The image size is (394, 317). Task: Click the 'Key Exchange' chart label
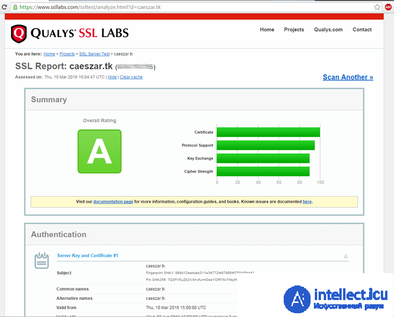pos(200,158)
